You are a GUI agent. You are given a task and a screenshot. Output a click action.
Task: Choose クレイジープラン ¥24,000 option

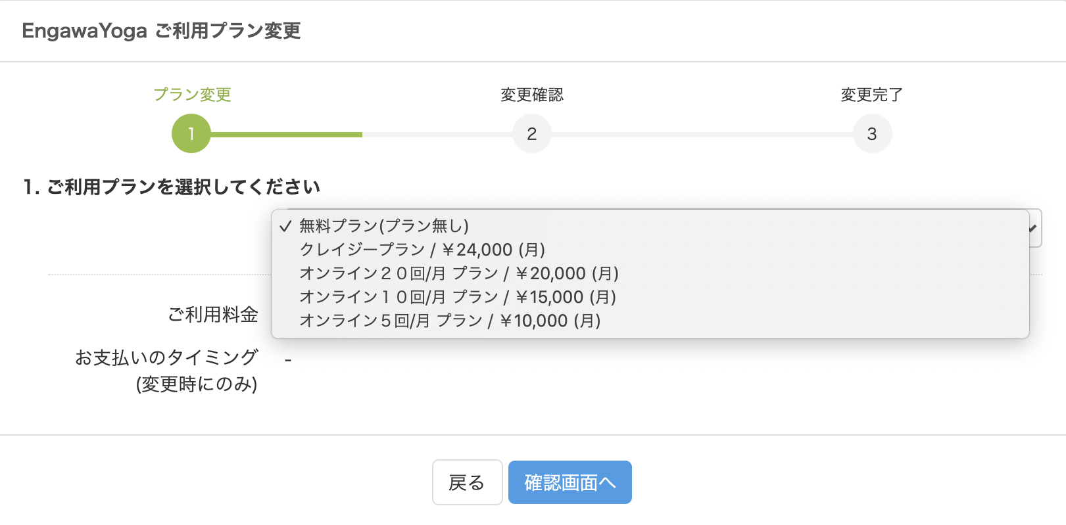coord(422,250)
